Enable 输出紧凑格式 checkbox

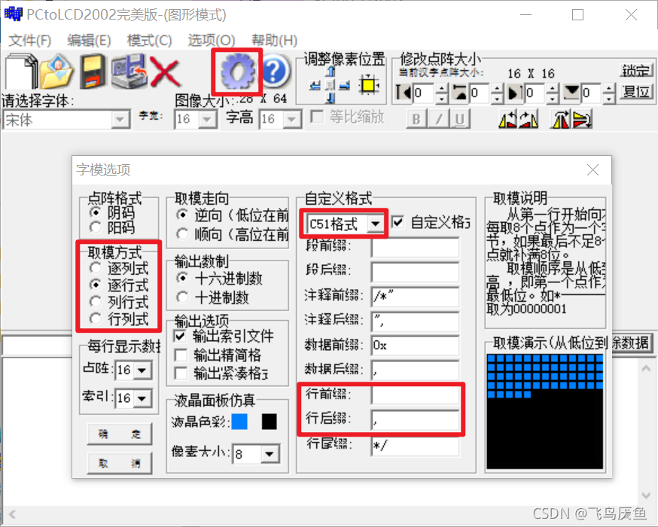(181, 373)
